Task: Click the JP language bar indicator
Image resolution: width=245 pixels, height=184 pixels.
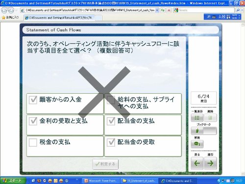Action: 209,17
